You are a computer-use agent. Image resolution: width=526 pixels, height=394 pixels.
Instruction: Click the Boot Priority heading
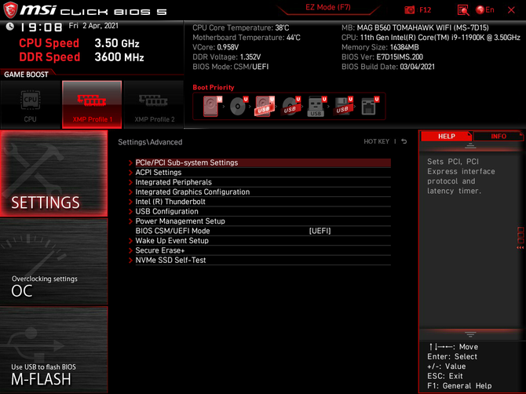[214, 87]
